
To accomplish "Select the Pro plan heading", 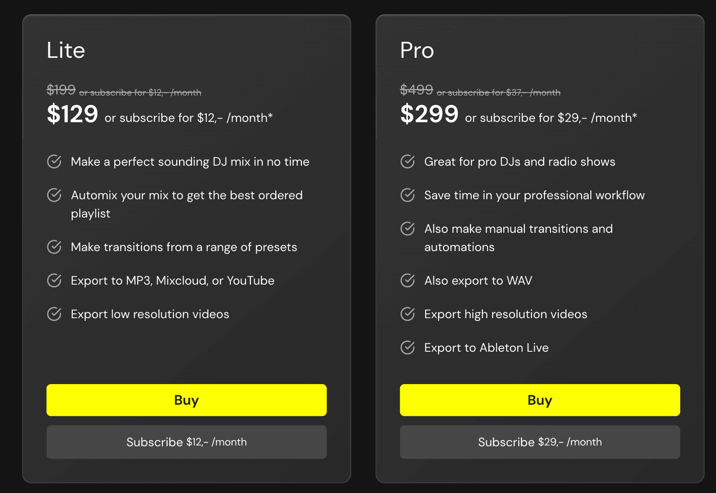I will click(x=417, y=50).
